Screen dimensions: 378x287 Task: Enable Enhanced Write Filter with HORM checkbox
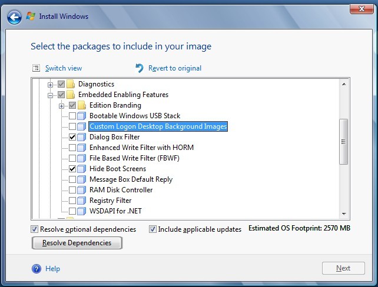coord(72,148)
